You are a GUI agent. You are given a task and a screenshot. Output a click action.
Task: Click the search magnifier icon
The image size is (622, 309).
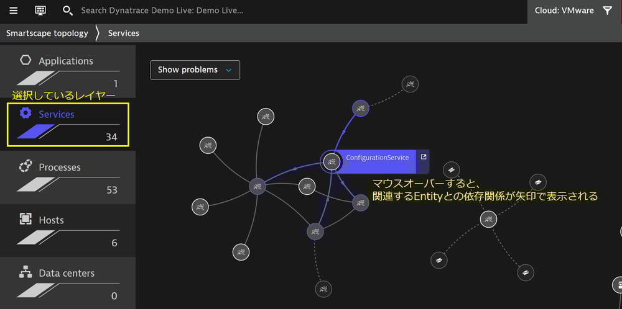coord(68,11)
